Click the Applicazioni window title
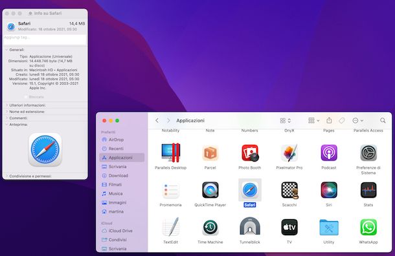395x256 pixels. click(190, 121)
